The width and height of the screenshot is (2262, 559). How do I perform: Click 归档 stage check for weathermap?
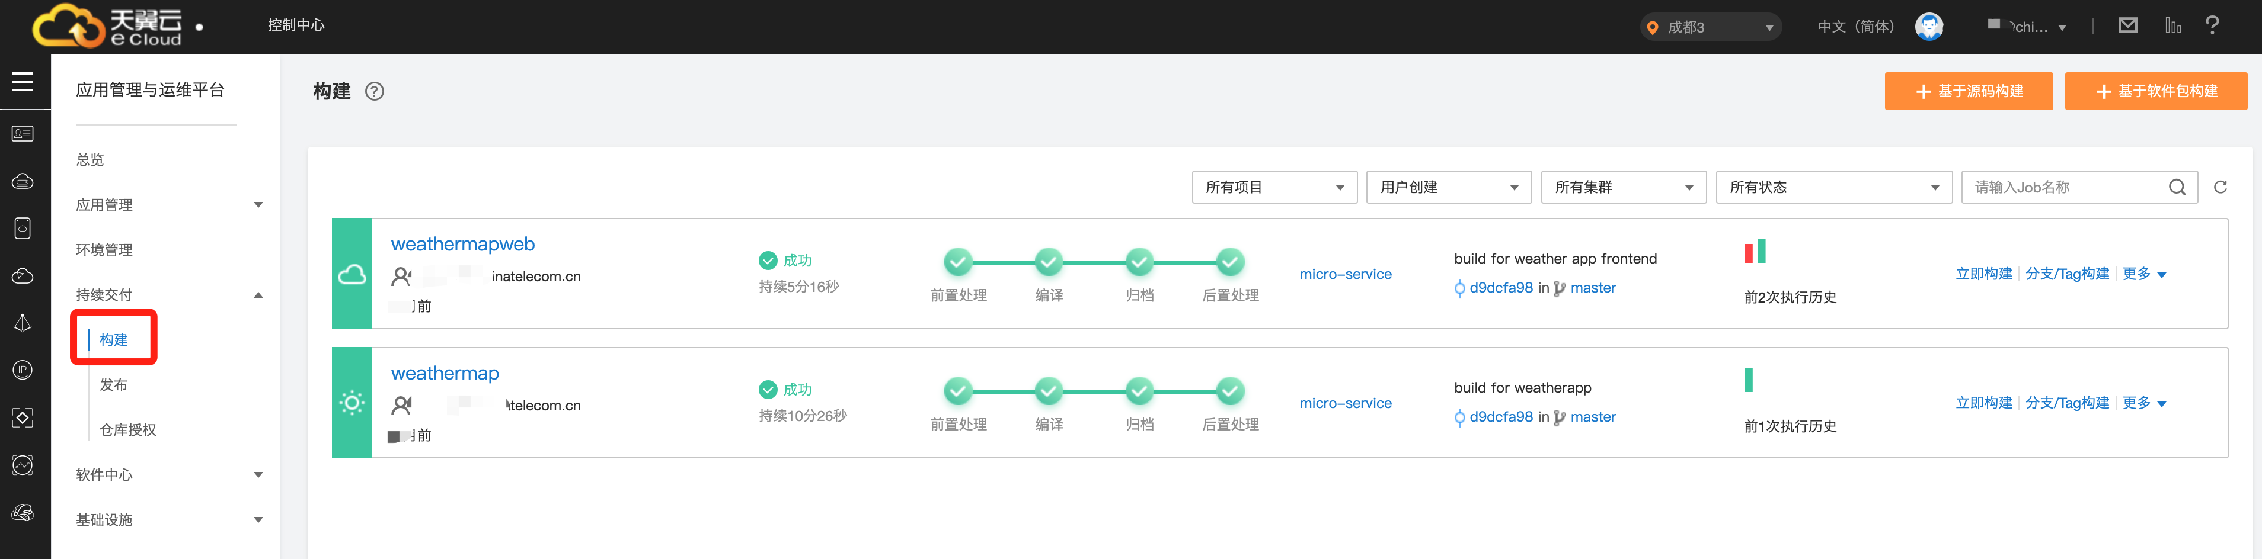click(x=1139, y=390)
